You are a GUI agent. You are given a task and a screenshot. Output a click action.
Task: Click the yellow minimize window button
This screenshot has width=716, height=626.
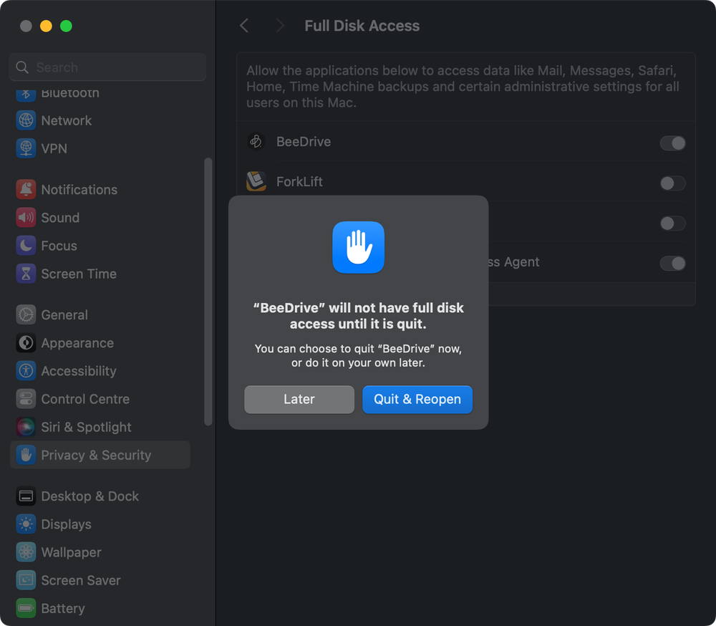(x=46, y=26)
